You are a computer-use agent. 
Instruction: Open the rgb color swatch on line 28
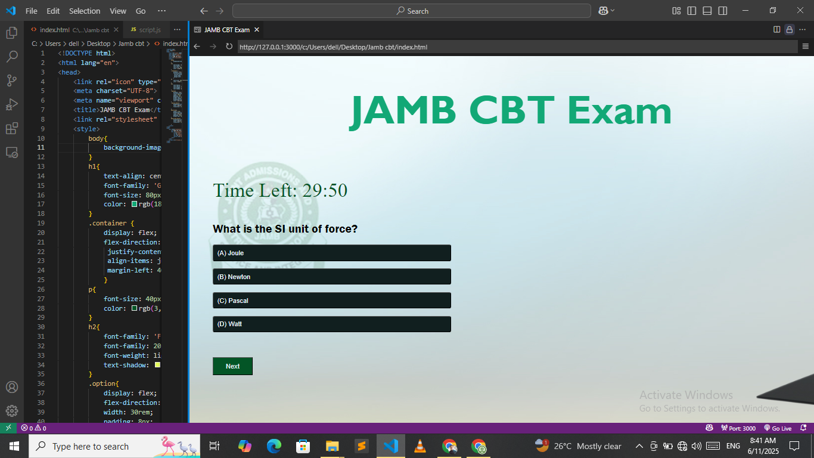tap(135, 308)
